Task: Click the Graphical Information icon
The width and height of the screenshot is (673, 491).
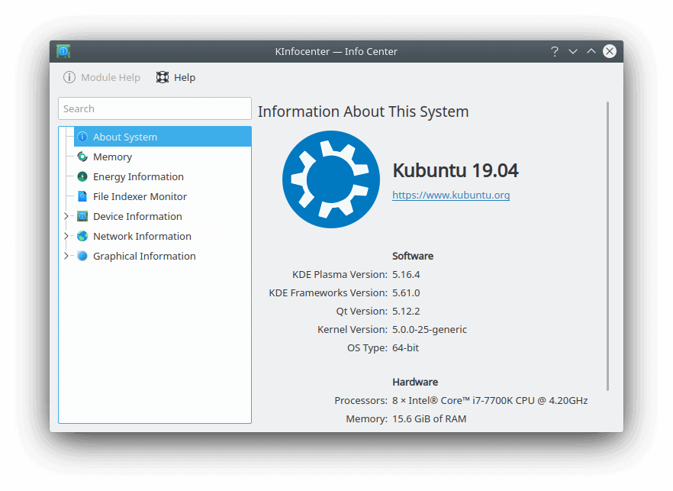Action: (82, 256)
